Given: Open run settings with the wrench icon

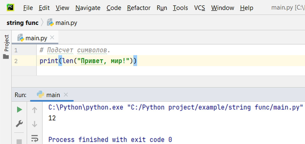Looking at the screenshot, I should point(19,124).
